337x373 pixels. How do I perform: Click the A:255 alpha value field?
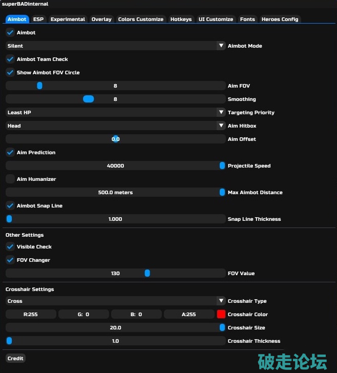click(x=189, y=315)
